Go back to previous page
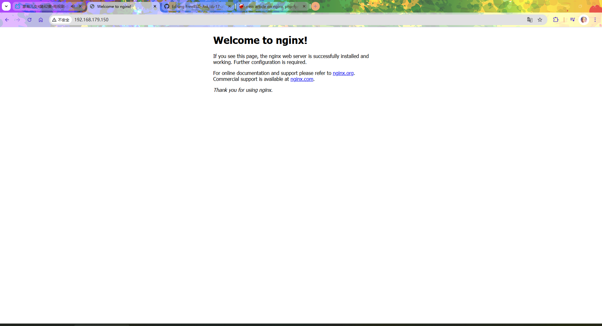 [x=7, y=20]
